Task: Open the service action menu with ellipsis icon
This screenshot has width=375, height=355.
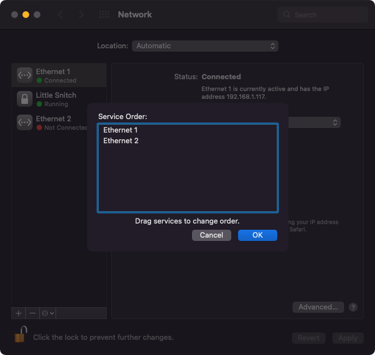Action: (48, 313)
